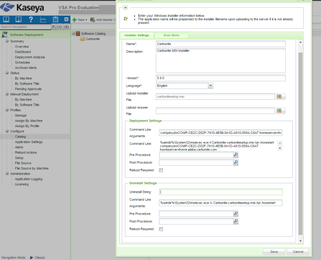Click Add Master Catalog icon
The width and height of the screenshot is (321, 260).
coord(92,20)
